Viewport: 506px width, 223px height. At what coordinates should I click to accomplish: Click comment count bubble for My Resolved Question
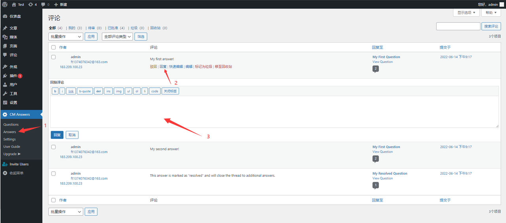[376, 185]
